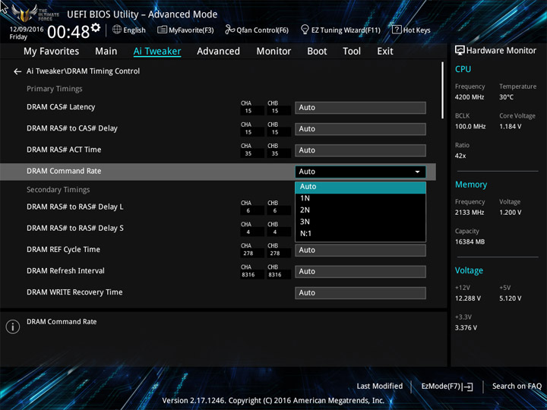Click BCLK value 100.0 MHz
Image resolution: width=547 pixels, height=410 pixels.
click(470, 126)
